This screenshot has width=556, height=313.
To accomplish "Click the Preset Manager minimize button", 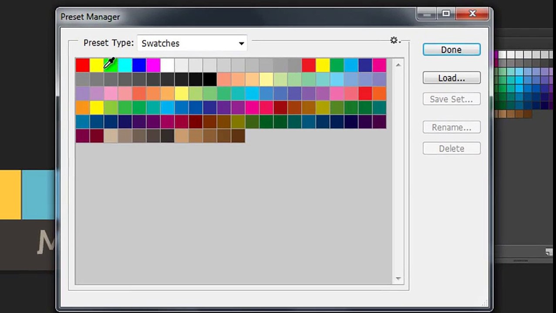I will click(427, 14).
